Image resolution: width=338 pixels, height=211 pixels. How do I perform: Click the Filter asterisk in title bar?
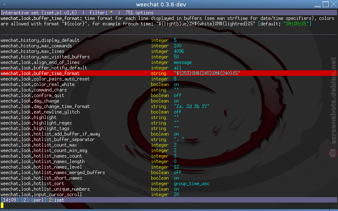111,12
